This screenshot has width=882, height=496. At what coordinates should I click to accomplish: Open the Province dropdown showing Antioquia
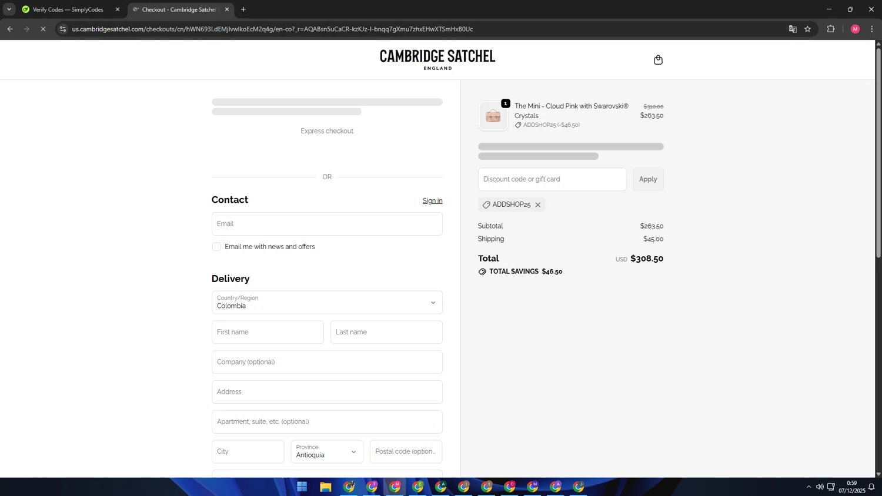(327, 451)
